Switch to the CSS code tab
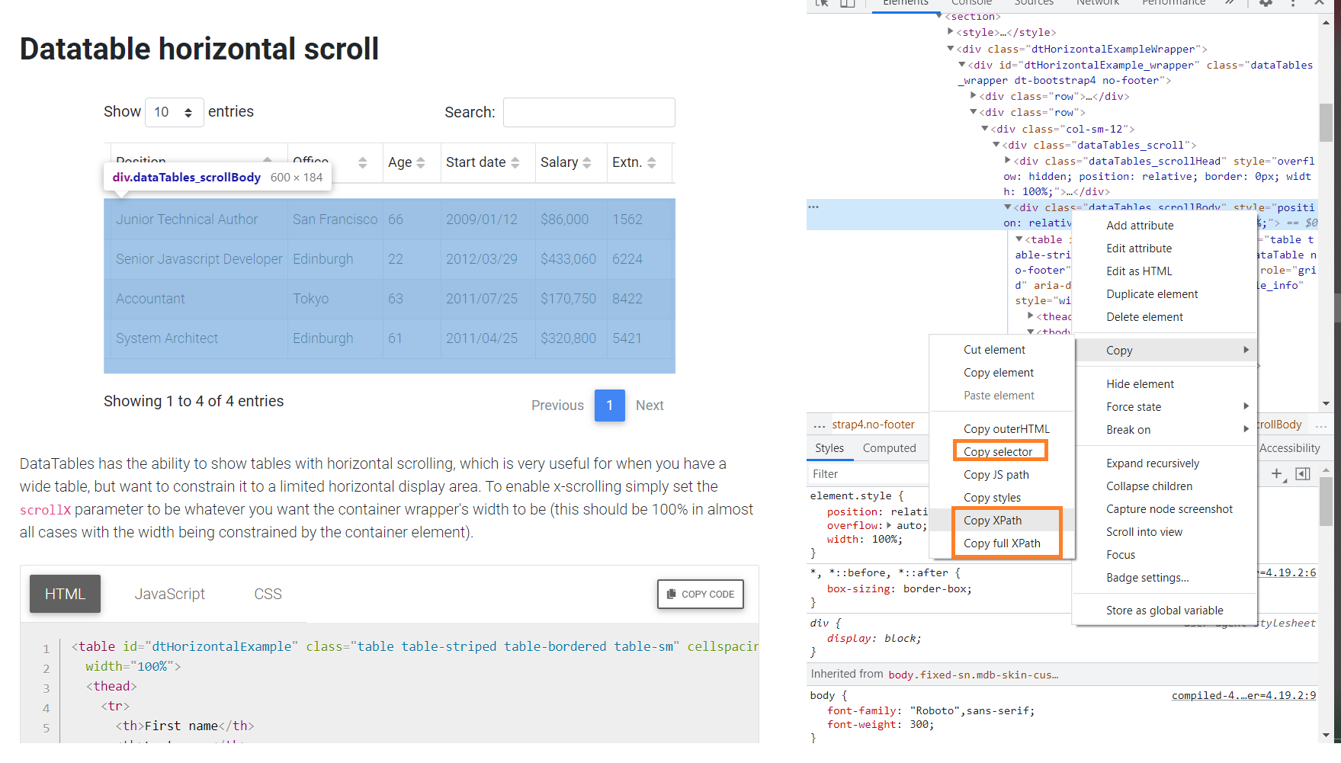The width and height of the screenshot is (1341, 763). [x=268, y=594]
